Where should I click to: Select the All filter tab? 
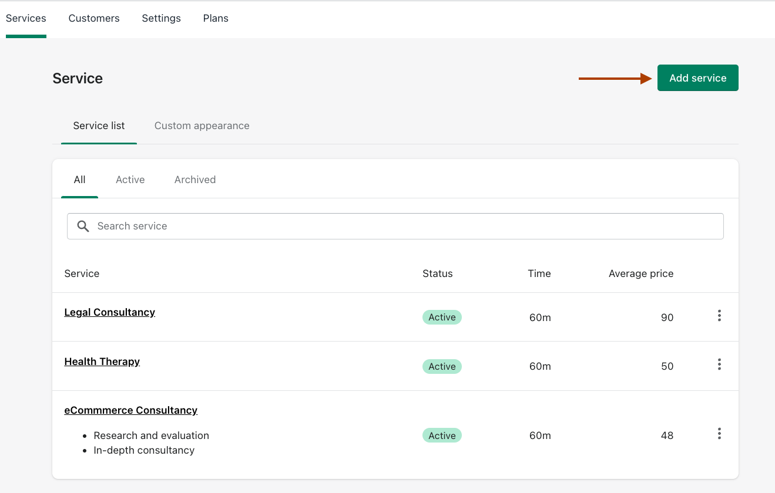pyautogui.click(x=79, y=180)
